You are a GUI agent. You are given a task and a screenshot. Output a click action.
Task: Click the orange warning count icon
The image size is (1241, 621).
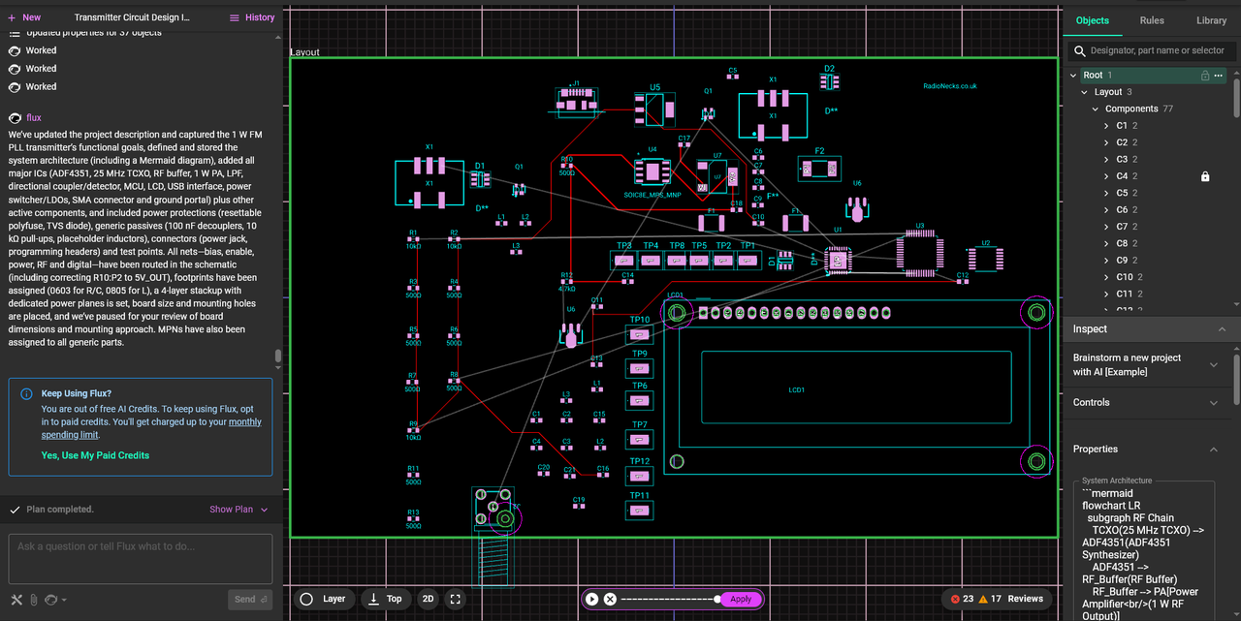coord(982,599)
